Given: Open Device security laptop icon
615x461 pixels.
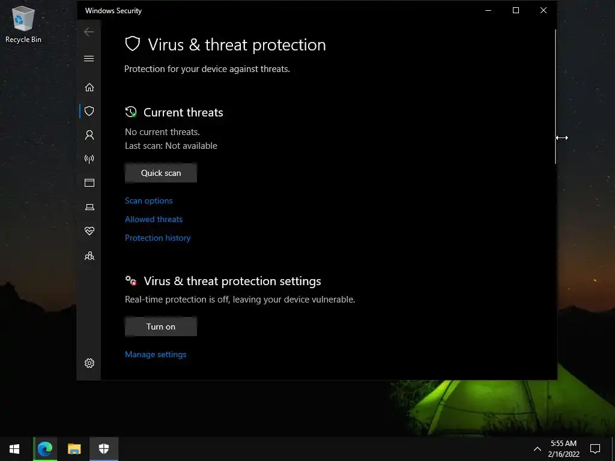Looking at the screenshot, I should pyautogui.click(x=89, y=207).
